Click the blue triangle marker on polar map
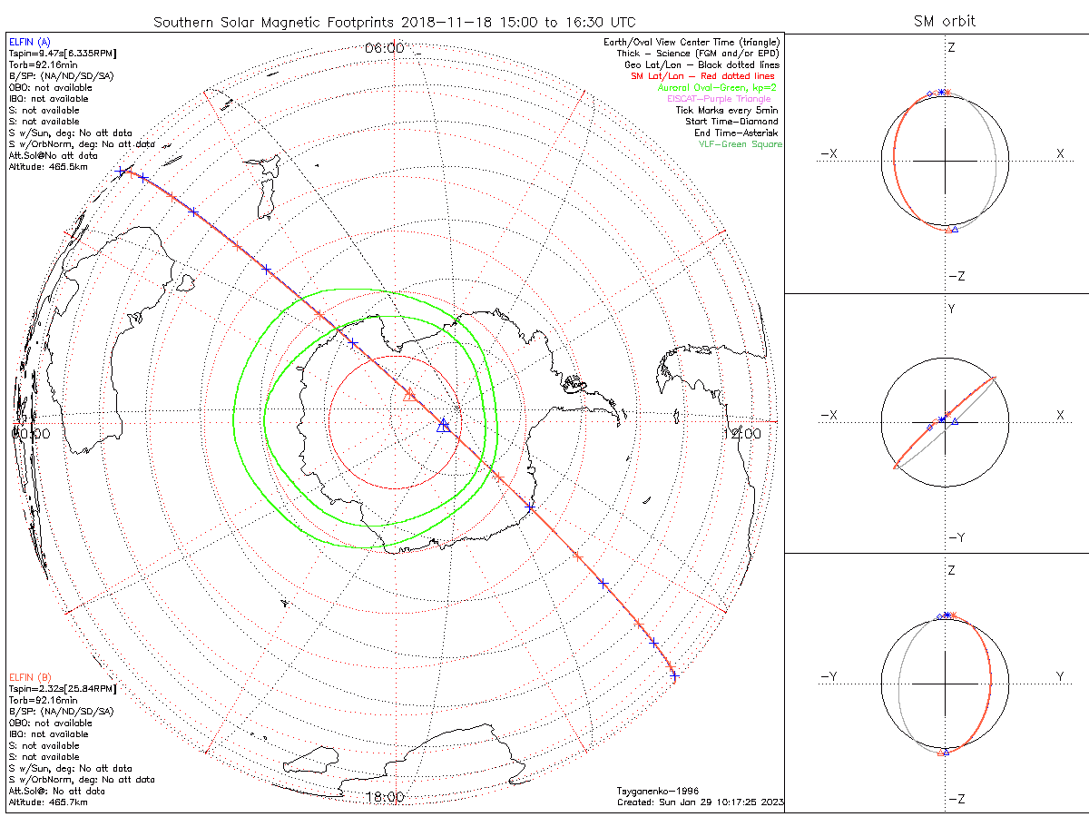The image size is (1089, 817). point(443,426)
